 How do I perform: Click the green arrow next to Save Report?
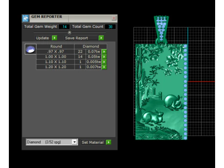101,38
